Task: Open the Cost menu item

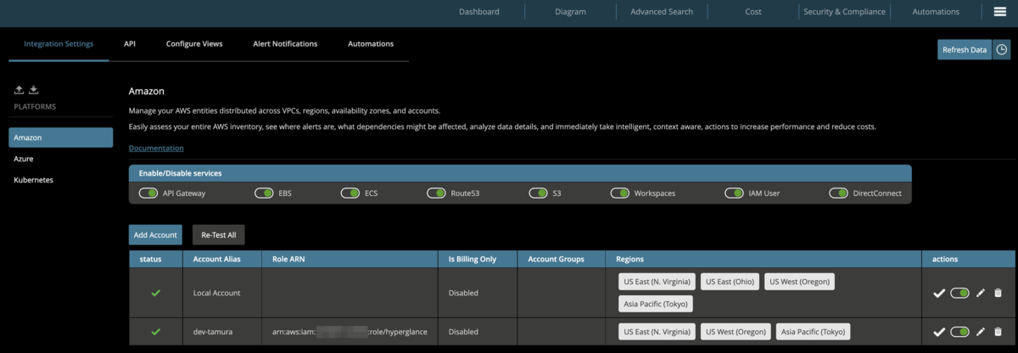Action: [753, 12]
